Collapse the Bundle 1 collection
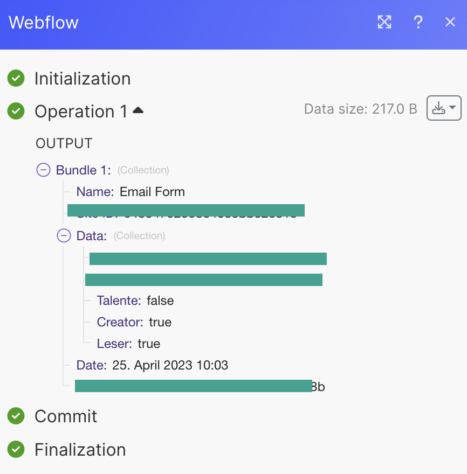 tap(43, 170)
